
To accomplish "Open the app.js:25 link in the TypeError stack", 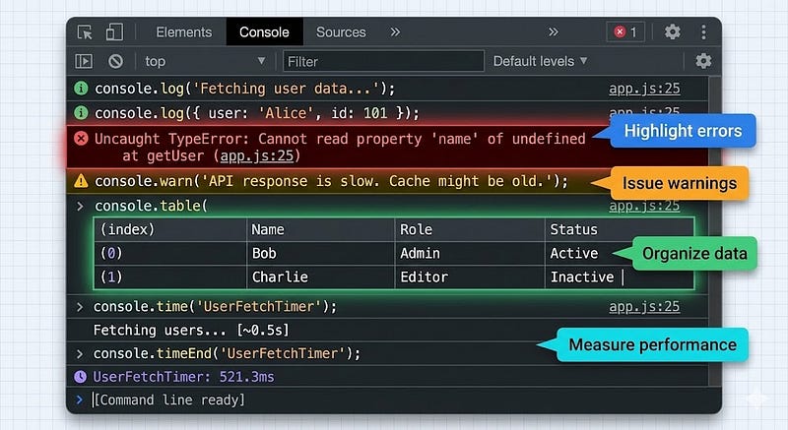I will pyautogui.click(x=257, y=156).
